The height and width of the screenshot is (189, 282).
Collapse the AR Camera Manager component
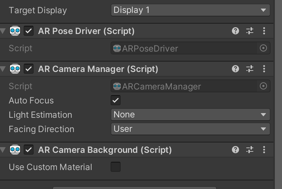tap(3, 69)
